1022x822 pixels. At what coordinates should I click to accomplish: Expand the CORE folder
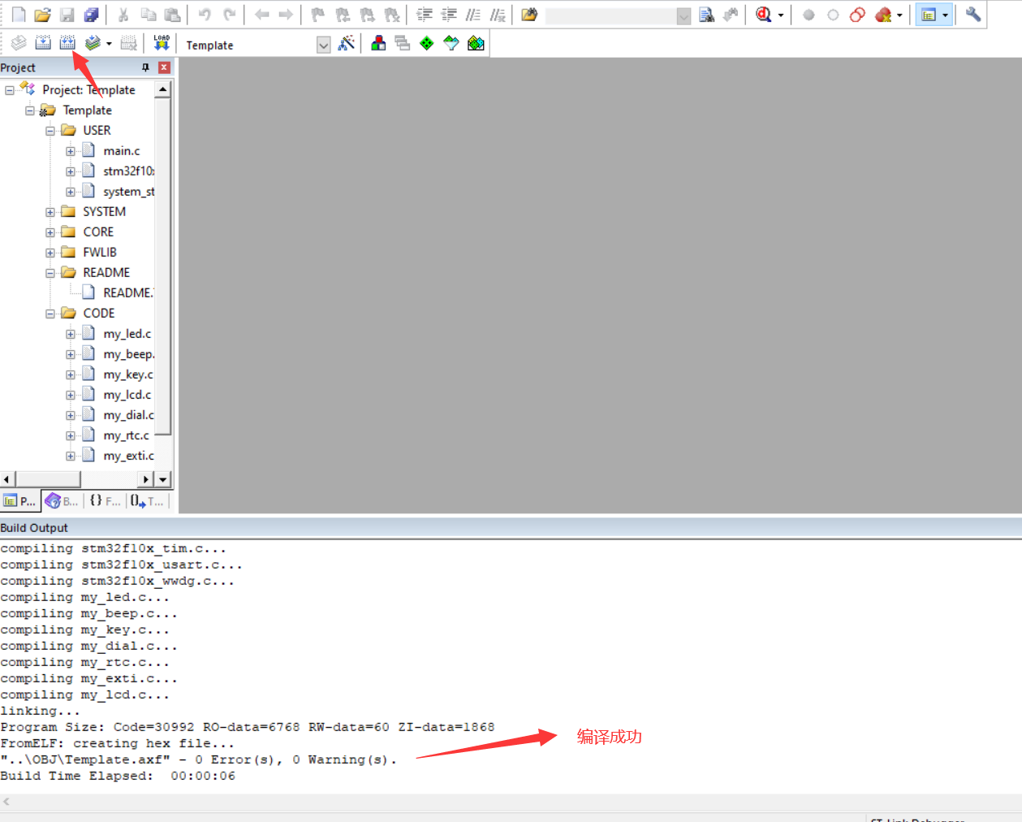50,232
